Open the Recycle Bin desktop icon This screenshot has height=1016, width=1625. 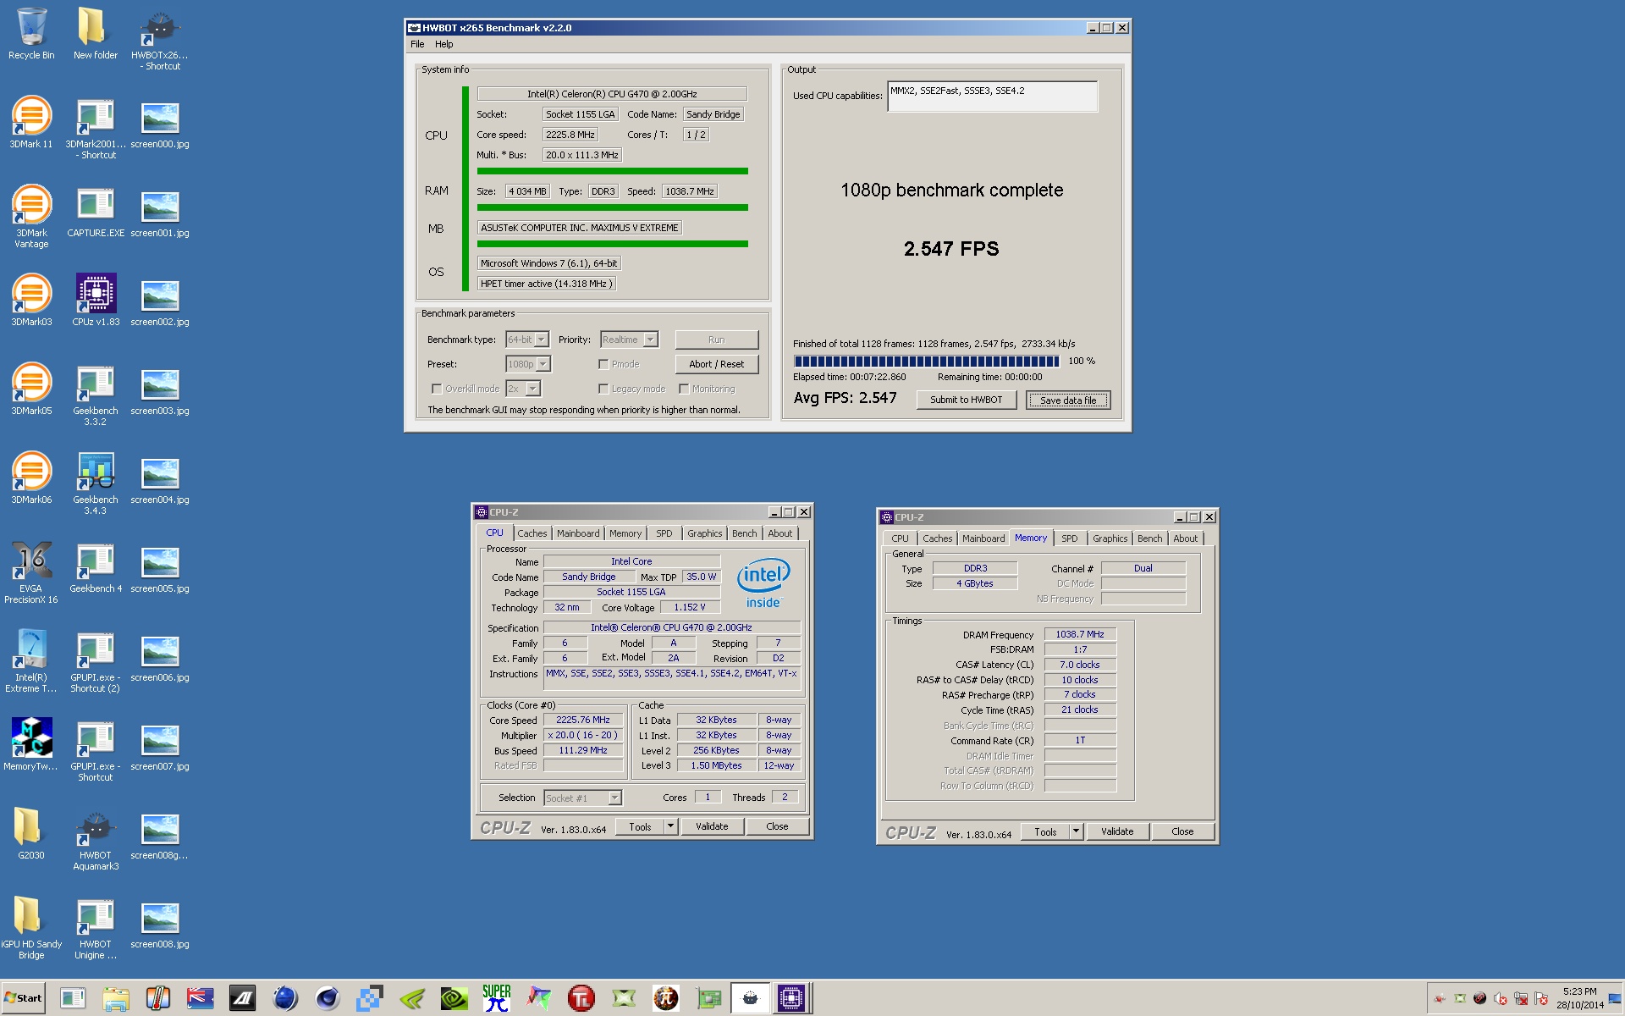[31, 34]
